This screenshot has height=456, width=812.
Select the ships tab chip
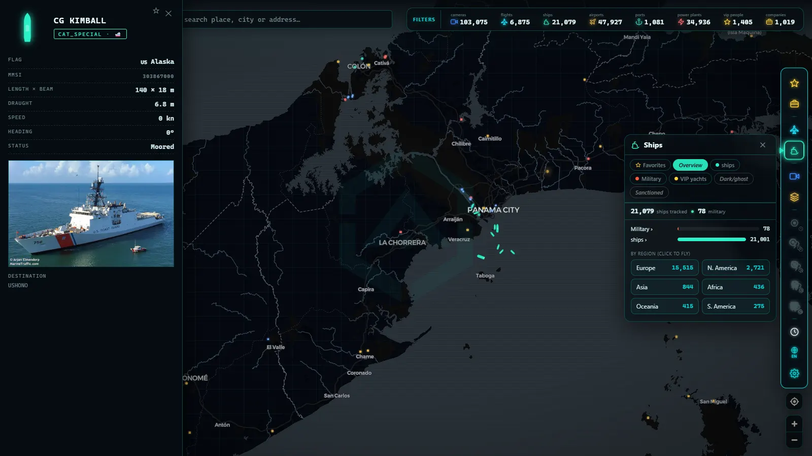pos(725,165)
